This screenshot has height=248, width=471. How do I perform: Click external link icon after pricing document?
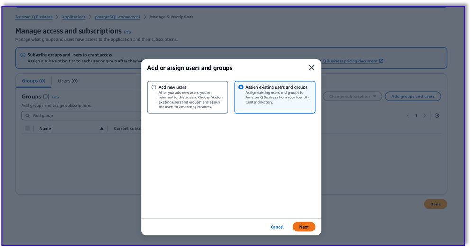[x=381, y=61]
